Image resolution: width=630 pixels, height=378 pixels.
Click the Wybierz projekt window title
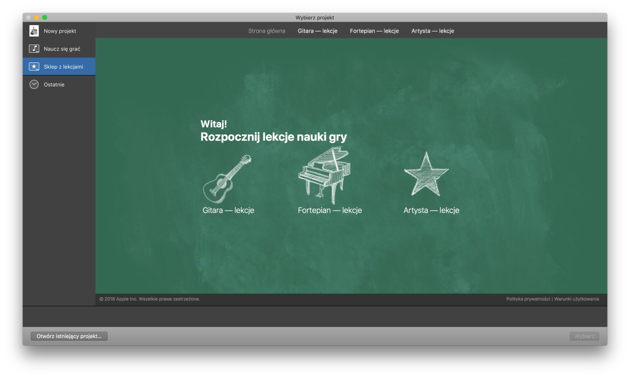[x=315, y=18]
